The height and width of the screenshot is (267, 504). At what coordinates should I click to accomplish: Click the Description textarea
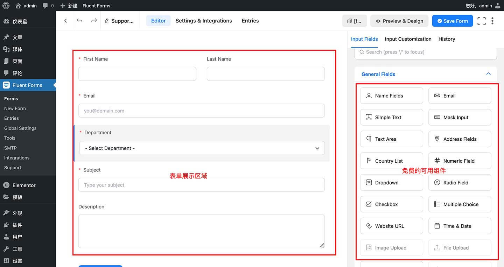click(x=202, y=231)
